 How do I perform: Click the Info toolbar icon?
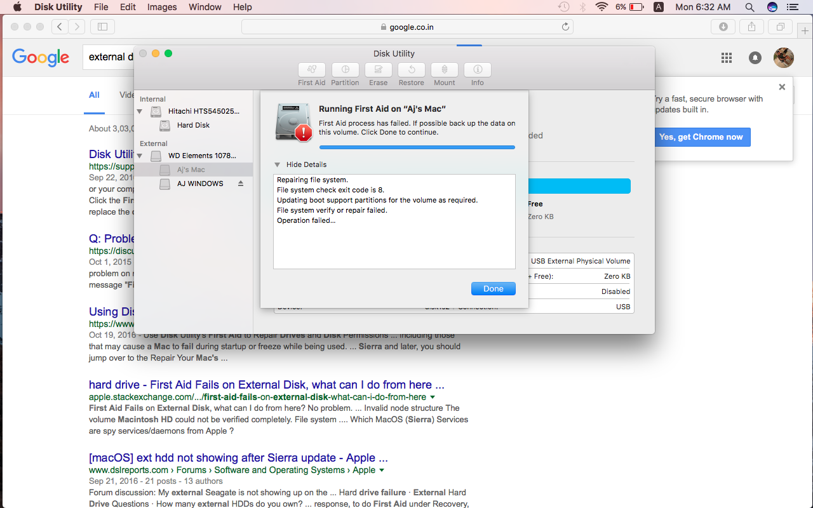[478, 70]
